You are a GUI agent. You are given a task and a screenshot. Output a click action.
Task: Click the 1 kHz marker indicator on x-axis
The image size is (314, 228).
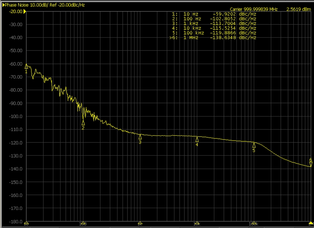[x=140, y=224]
